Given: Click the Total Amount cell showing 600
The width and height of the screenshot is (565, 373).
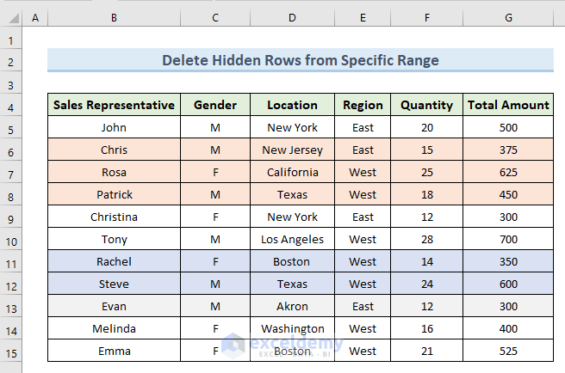Looking at the screenshot, I should [x=508, y=284].
